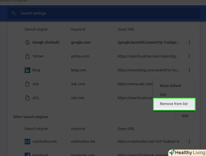
Task: Click the Yahoo! page icon
Action: pos(27,56)
